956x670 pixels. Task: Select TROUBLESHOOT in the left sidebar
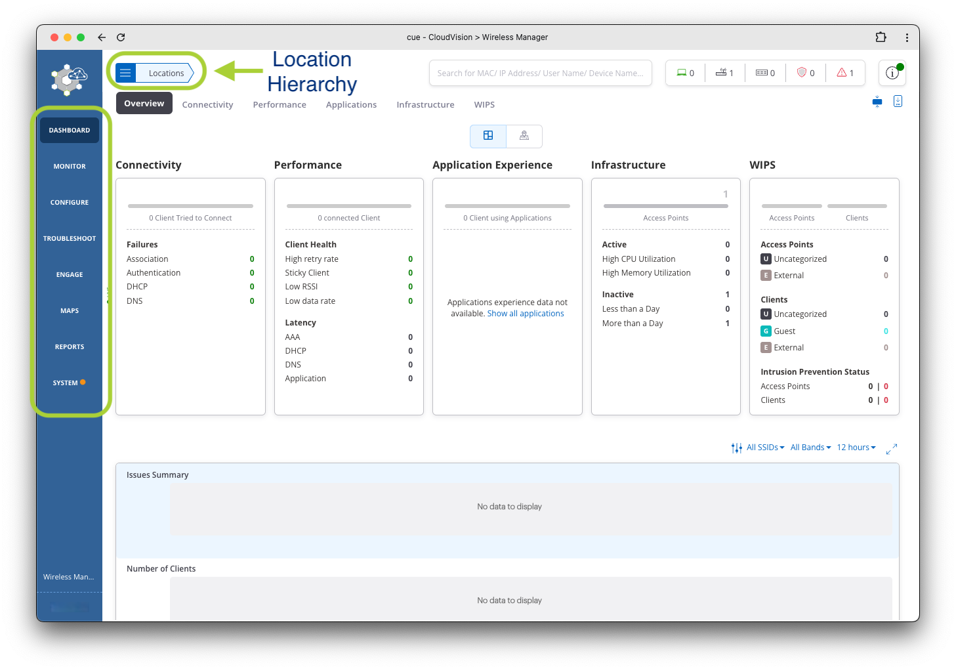click(70, 238)
